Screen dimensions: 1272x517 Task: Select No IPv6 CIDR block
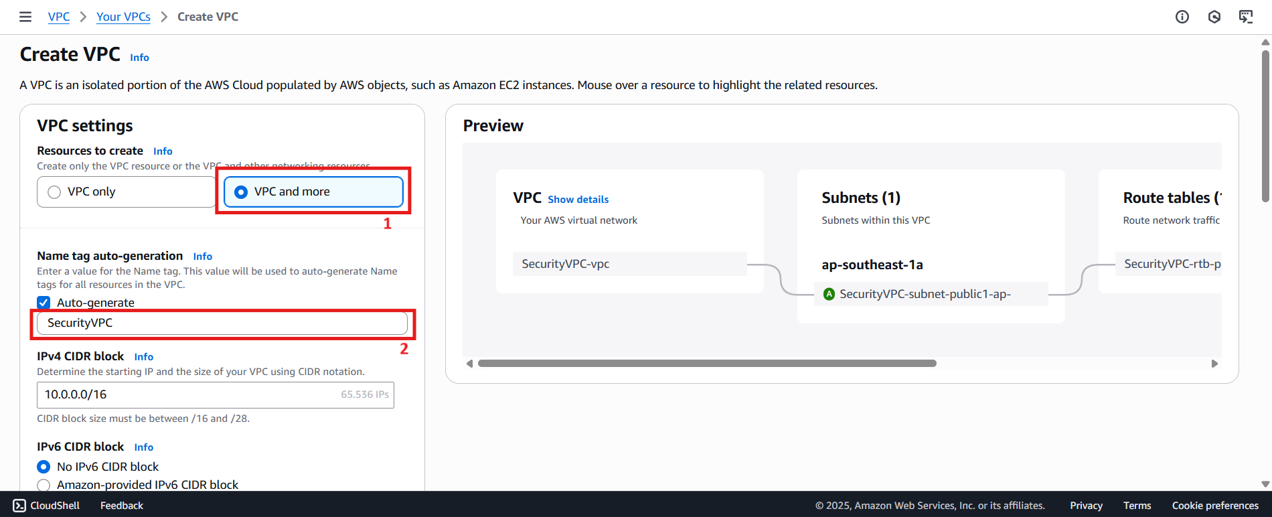point(44,467)
